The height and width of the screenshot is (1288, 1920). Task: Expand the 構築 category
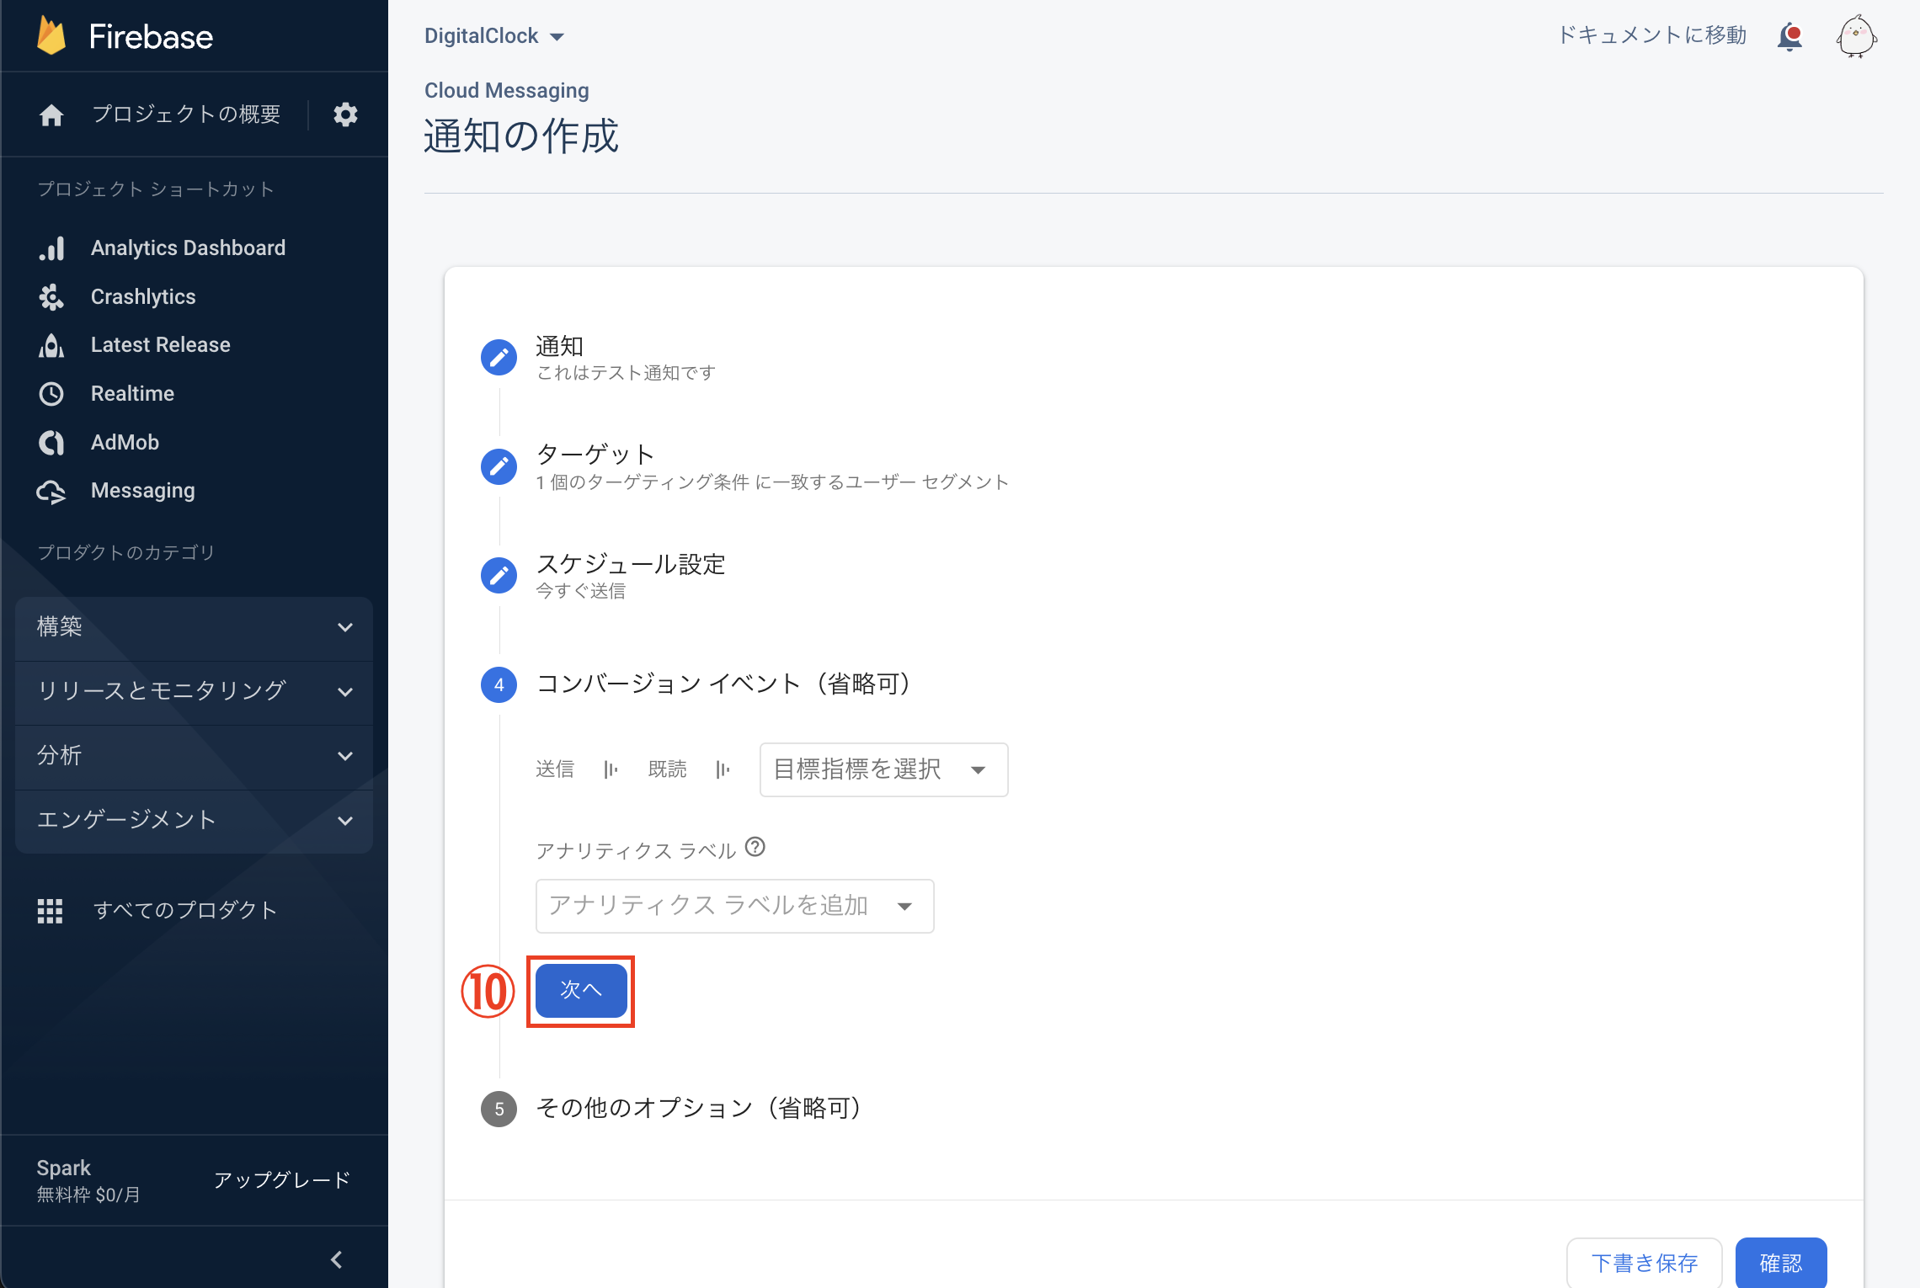[193, 627]
